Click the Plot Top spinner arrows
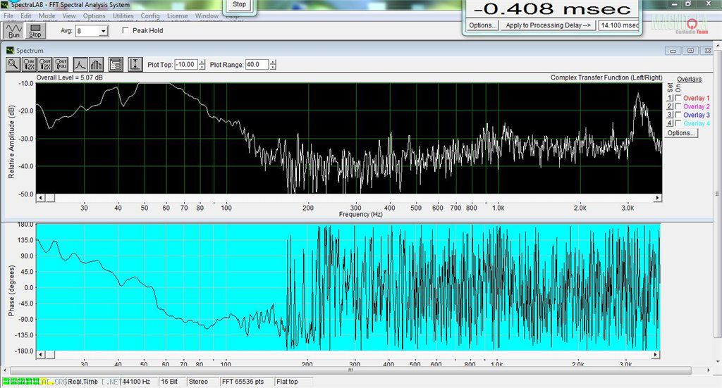Viewport: 722px width, 388px height. pos(202,65)
